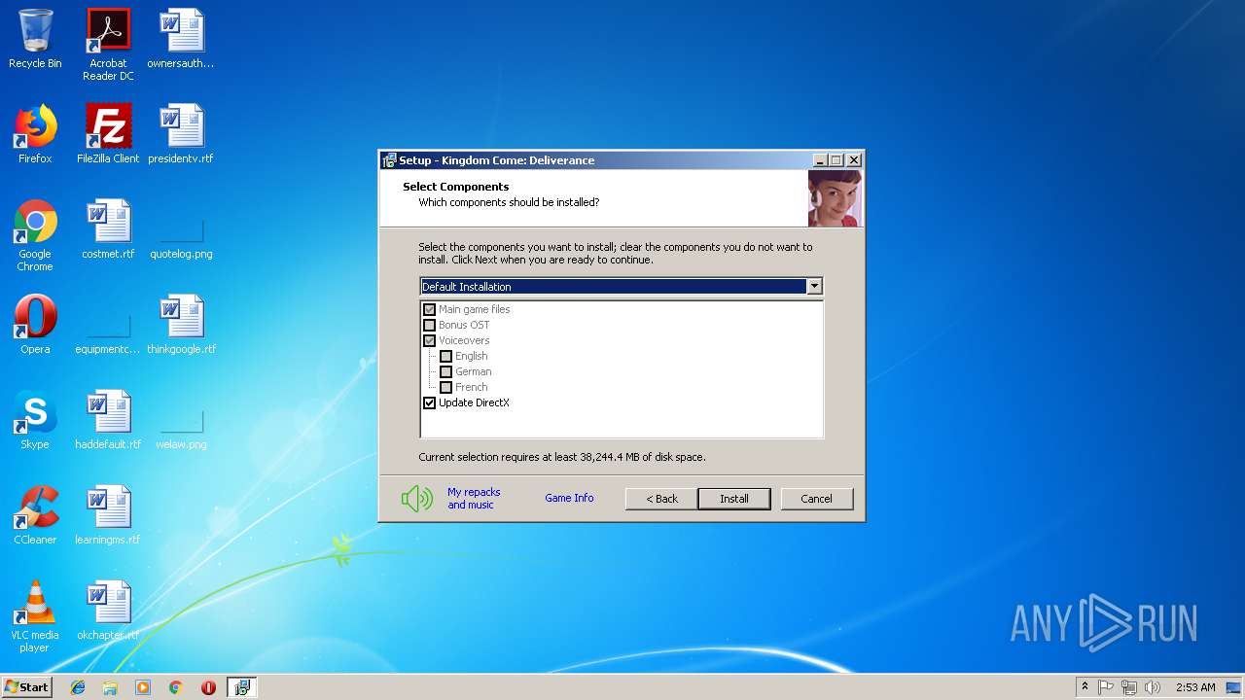Select learningms.rtf document on desktop
Image resolution: width=1245 pixels, height=700 pixels.
click(x=108, y=515)
